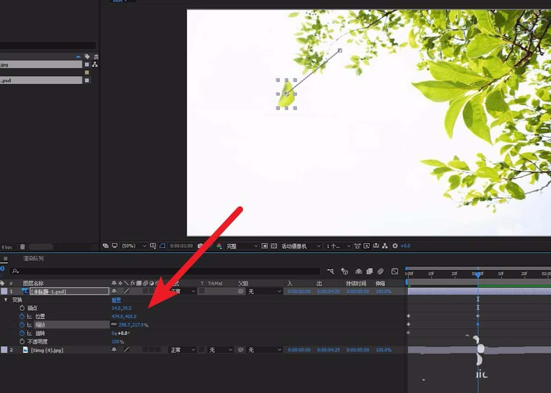
Task: Click the exposure value +0.0
Action: click(405, 246)
